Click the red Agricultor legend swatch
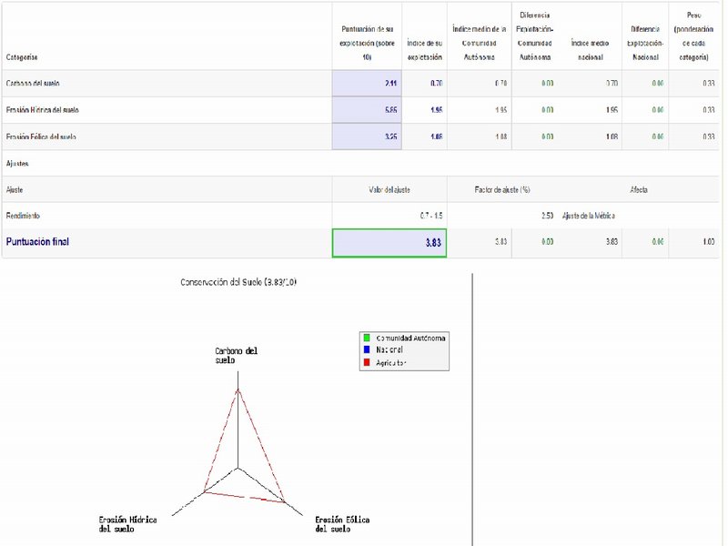 pyautogui.click(x=367, y=362)
